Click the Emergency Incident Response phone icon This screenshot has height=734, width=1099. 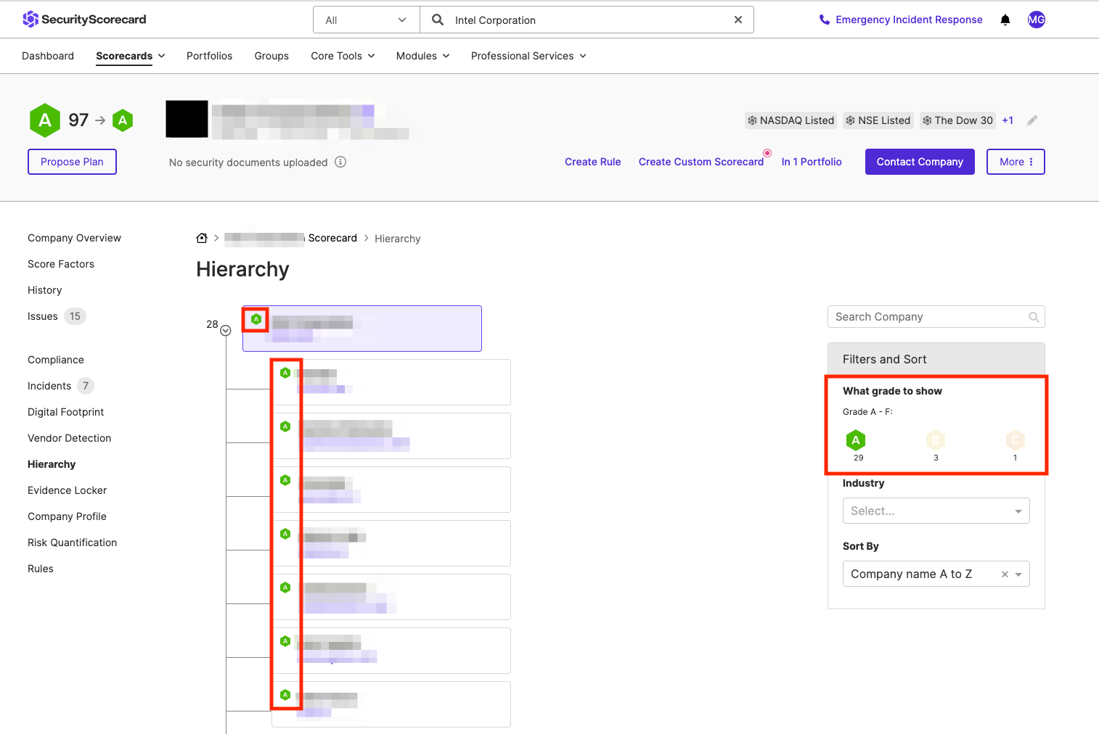pos(825,20)
